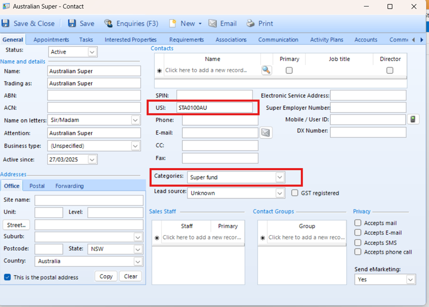Click into the Phone field
Viewport: 429px width, 307px height.
click(220, 120)
